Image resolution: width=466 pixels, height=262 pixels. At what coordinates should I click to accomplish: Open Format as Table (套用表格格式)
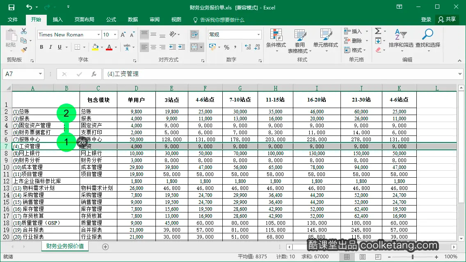[x=299, y=41]
